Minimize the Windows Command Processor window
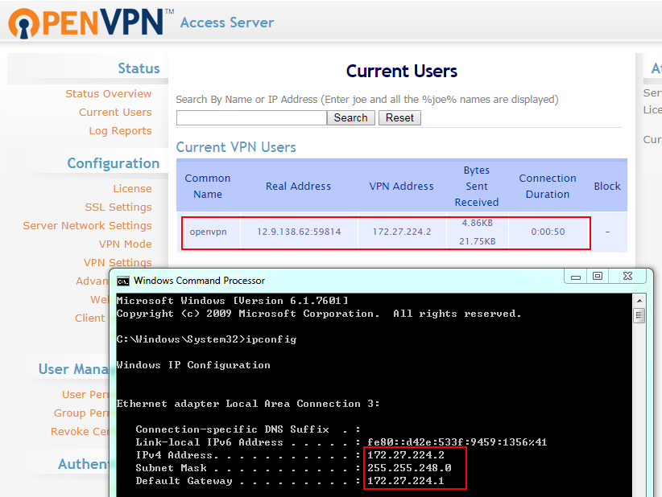Image resolution: width=662 pixels, height=497 pixels. point(576,277)
